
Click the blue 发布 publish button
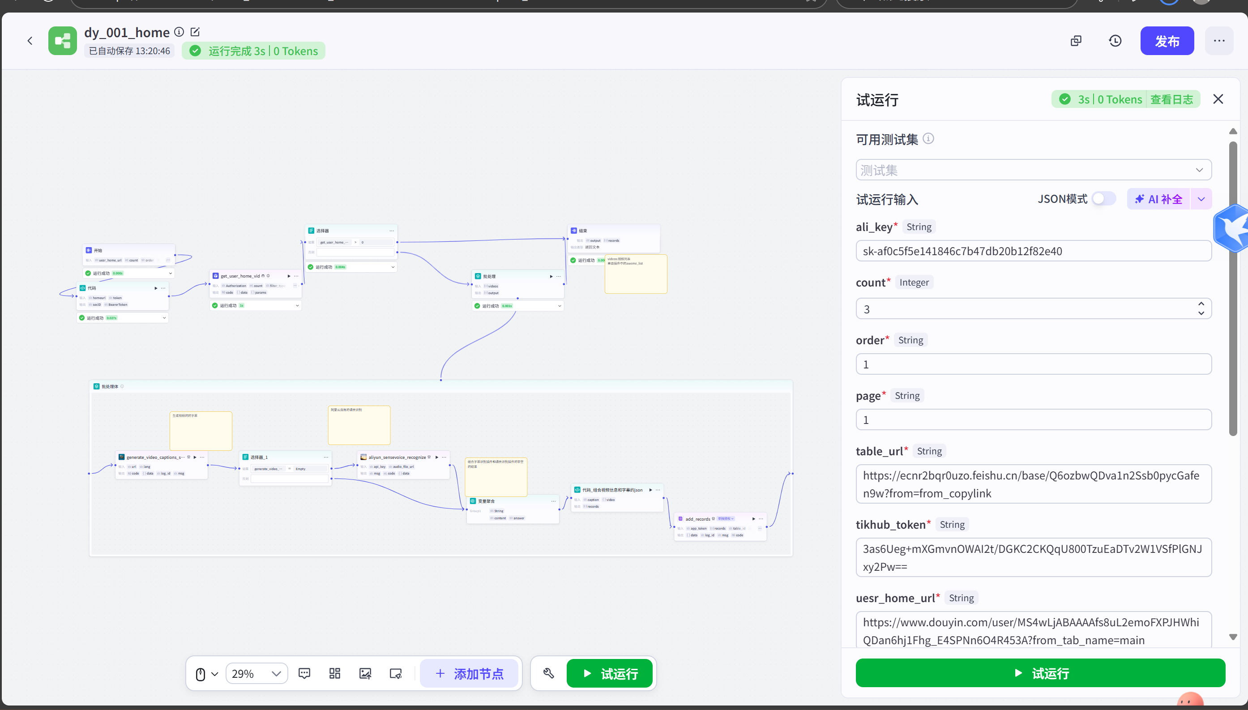coord(1167,41)
